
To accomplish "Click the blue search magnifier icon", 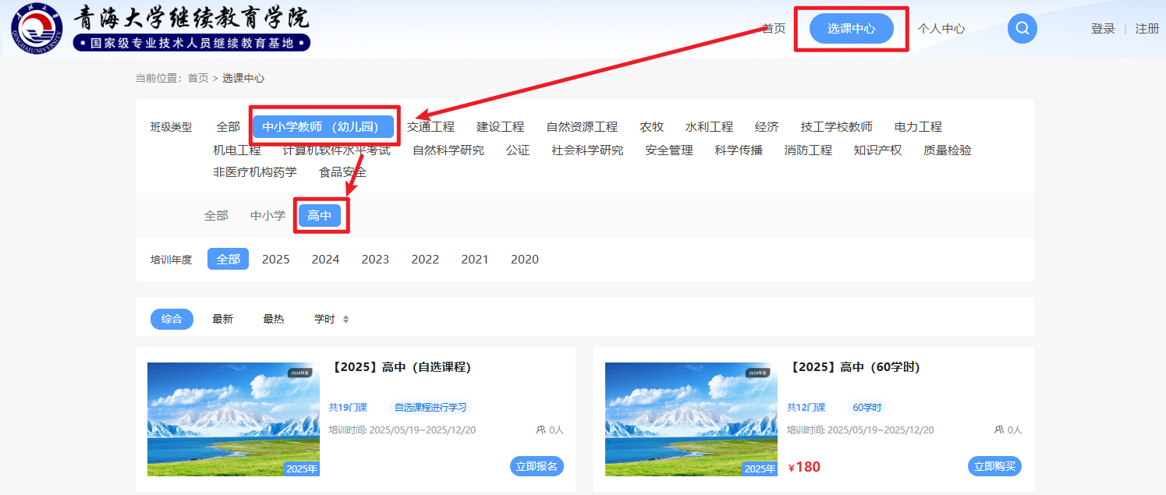I will pyautogui.click(x=1022, y=29).
